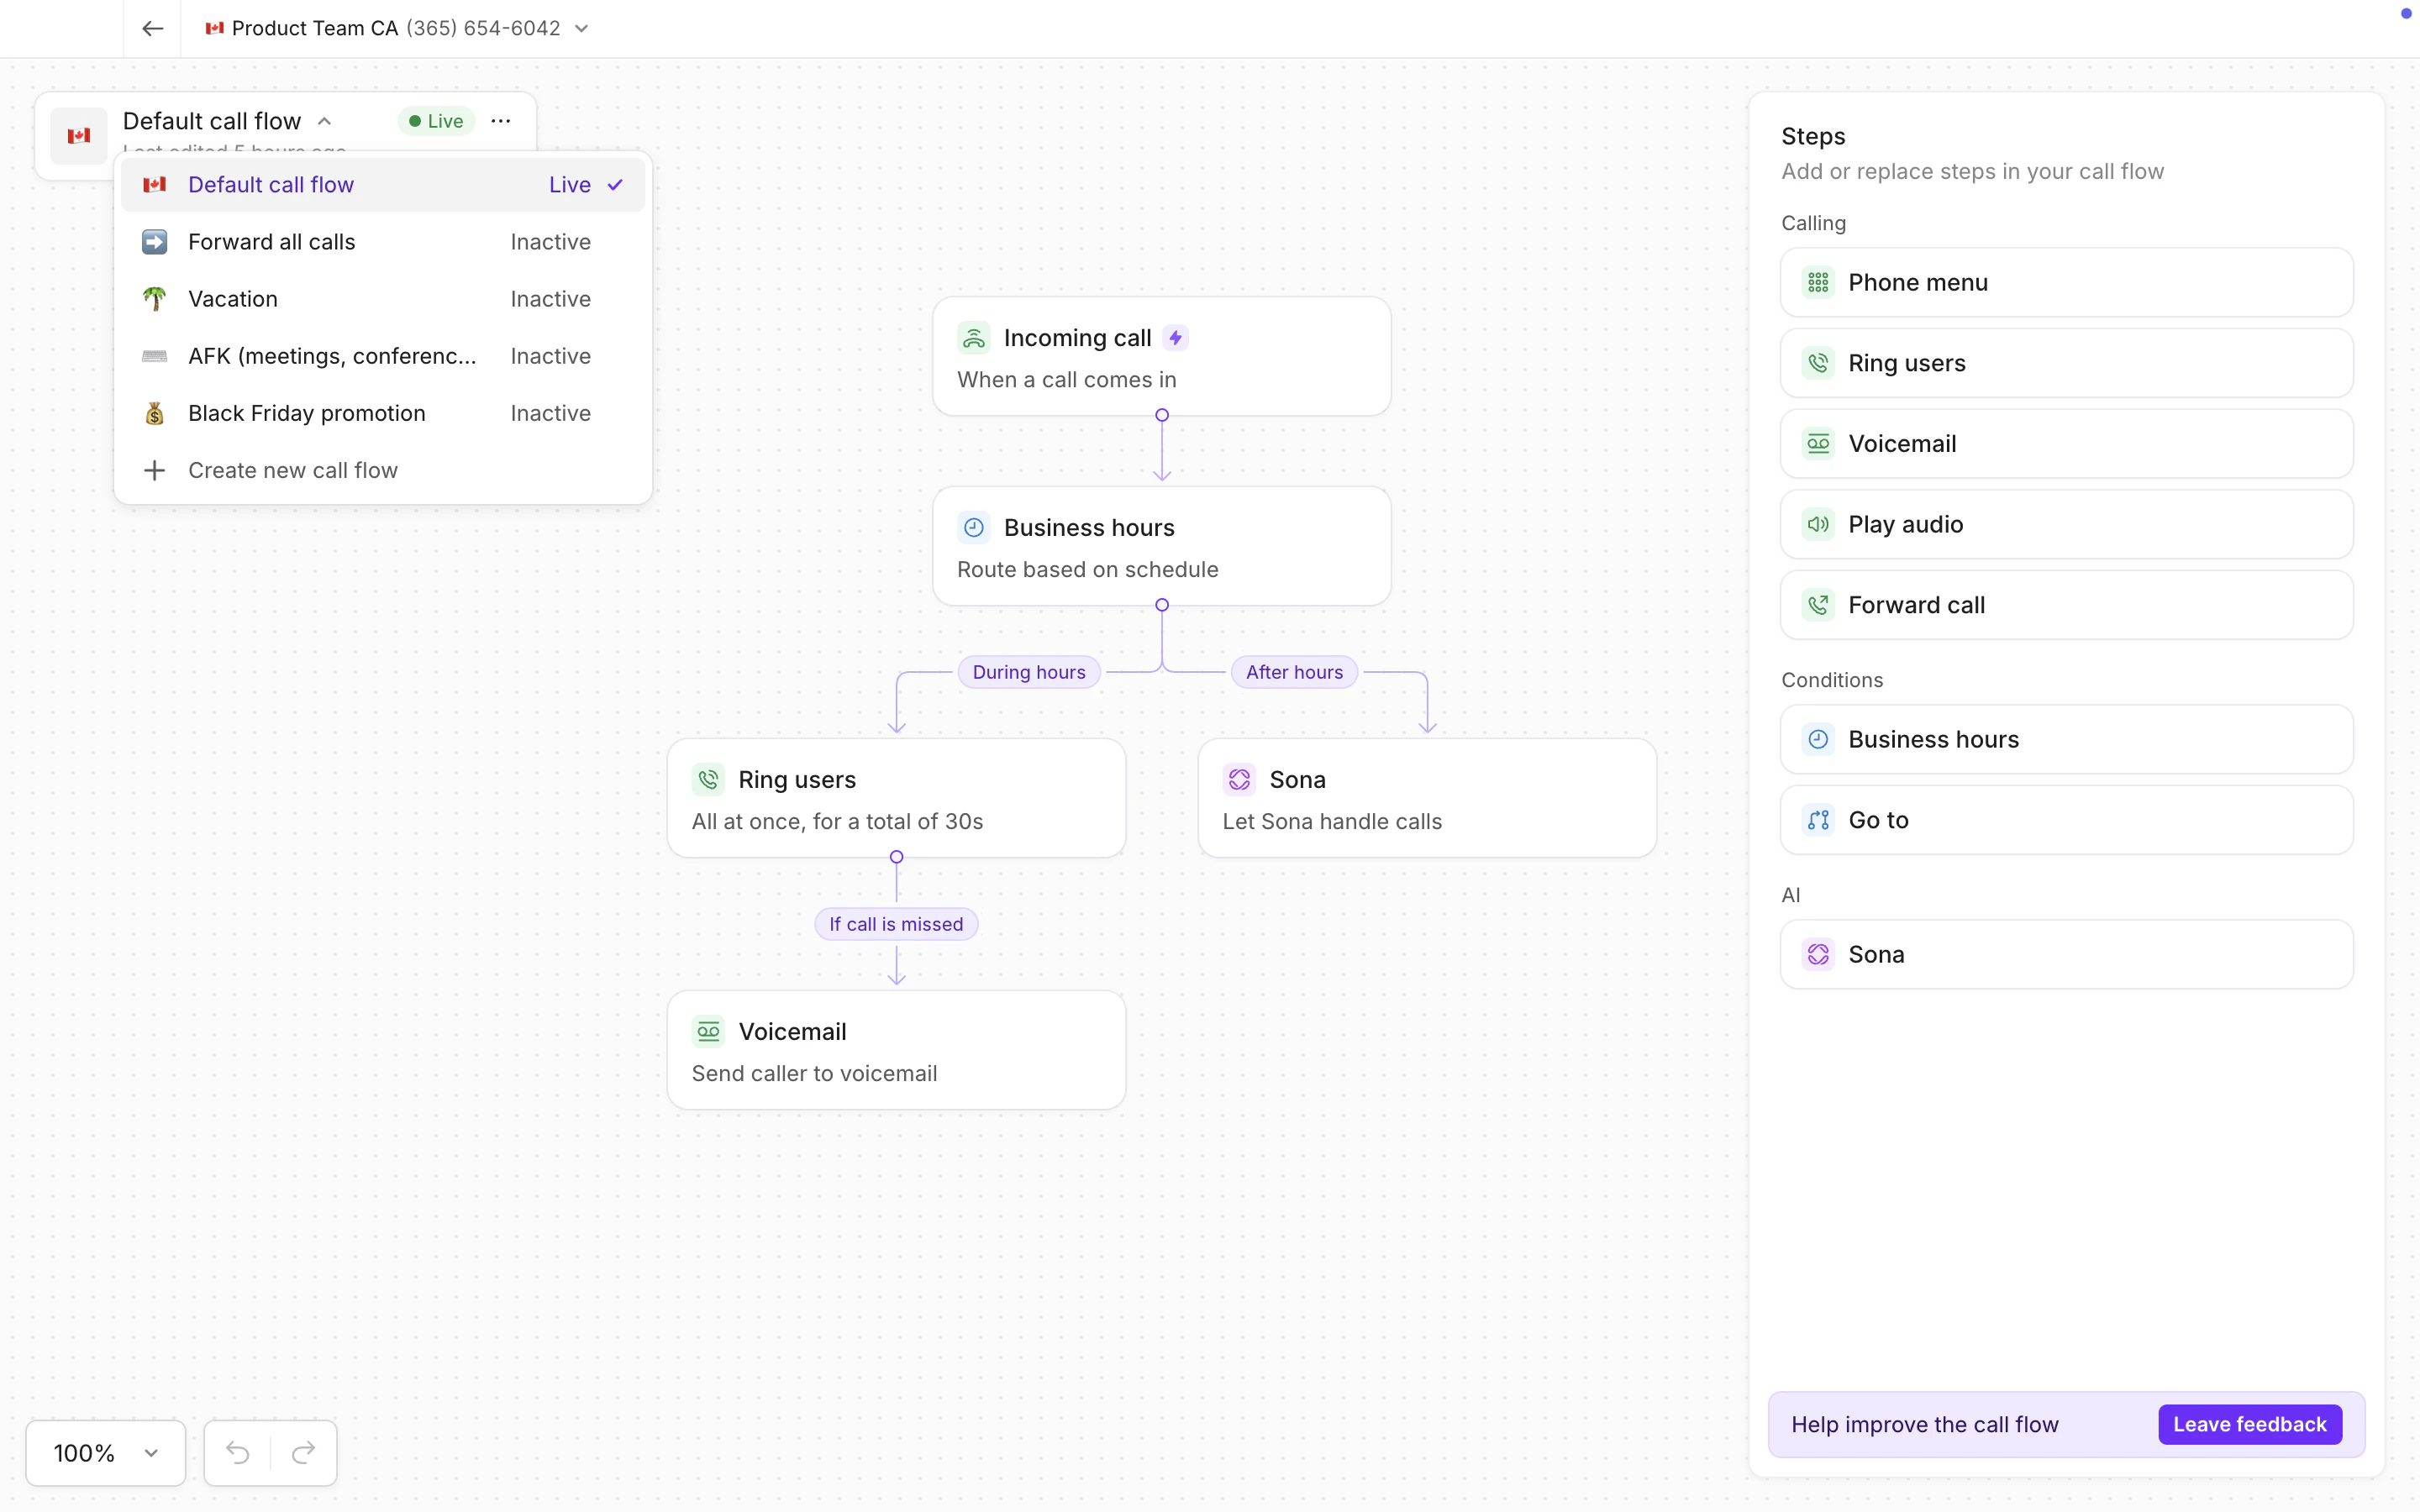Click the Phone menu step icon
This screenshot has width=2420, height=1512.
pyautogui.click(x=1817, y=283)
